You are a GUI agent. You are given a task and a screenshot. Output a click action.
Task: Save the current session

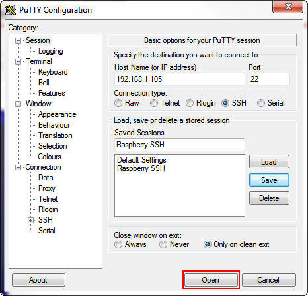tap(269, 180)
